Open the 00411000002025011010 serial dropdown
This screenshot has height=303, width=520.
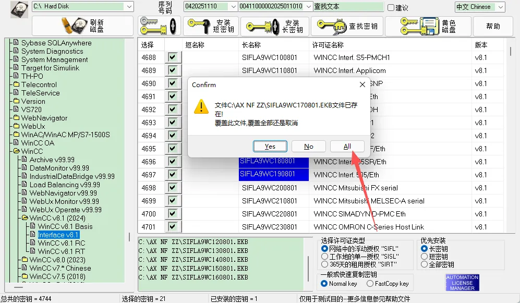[308, 6]
